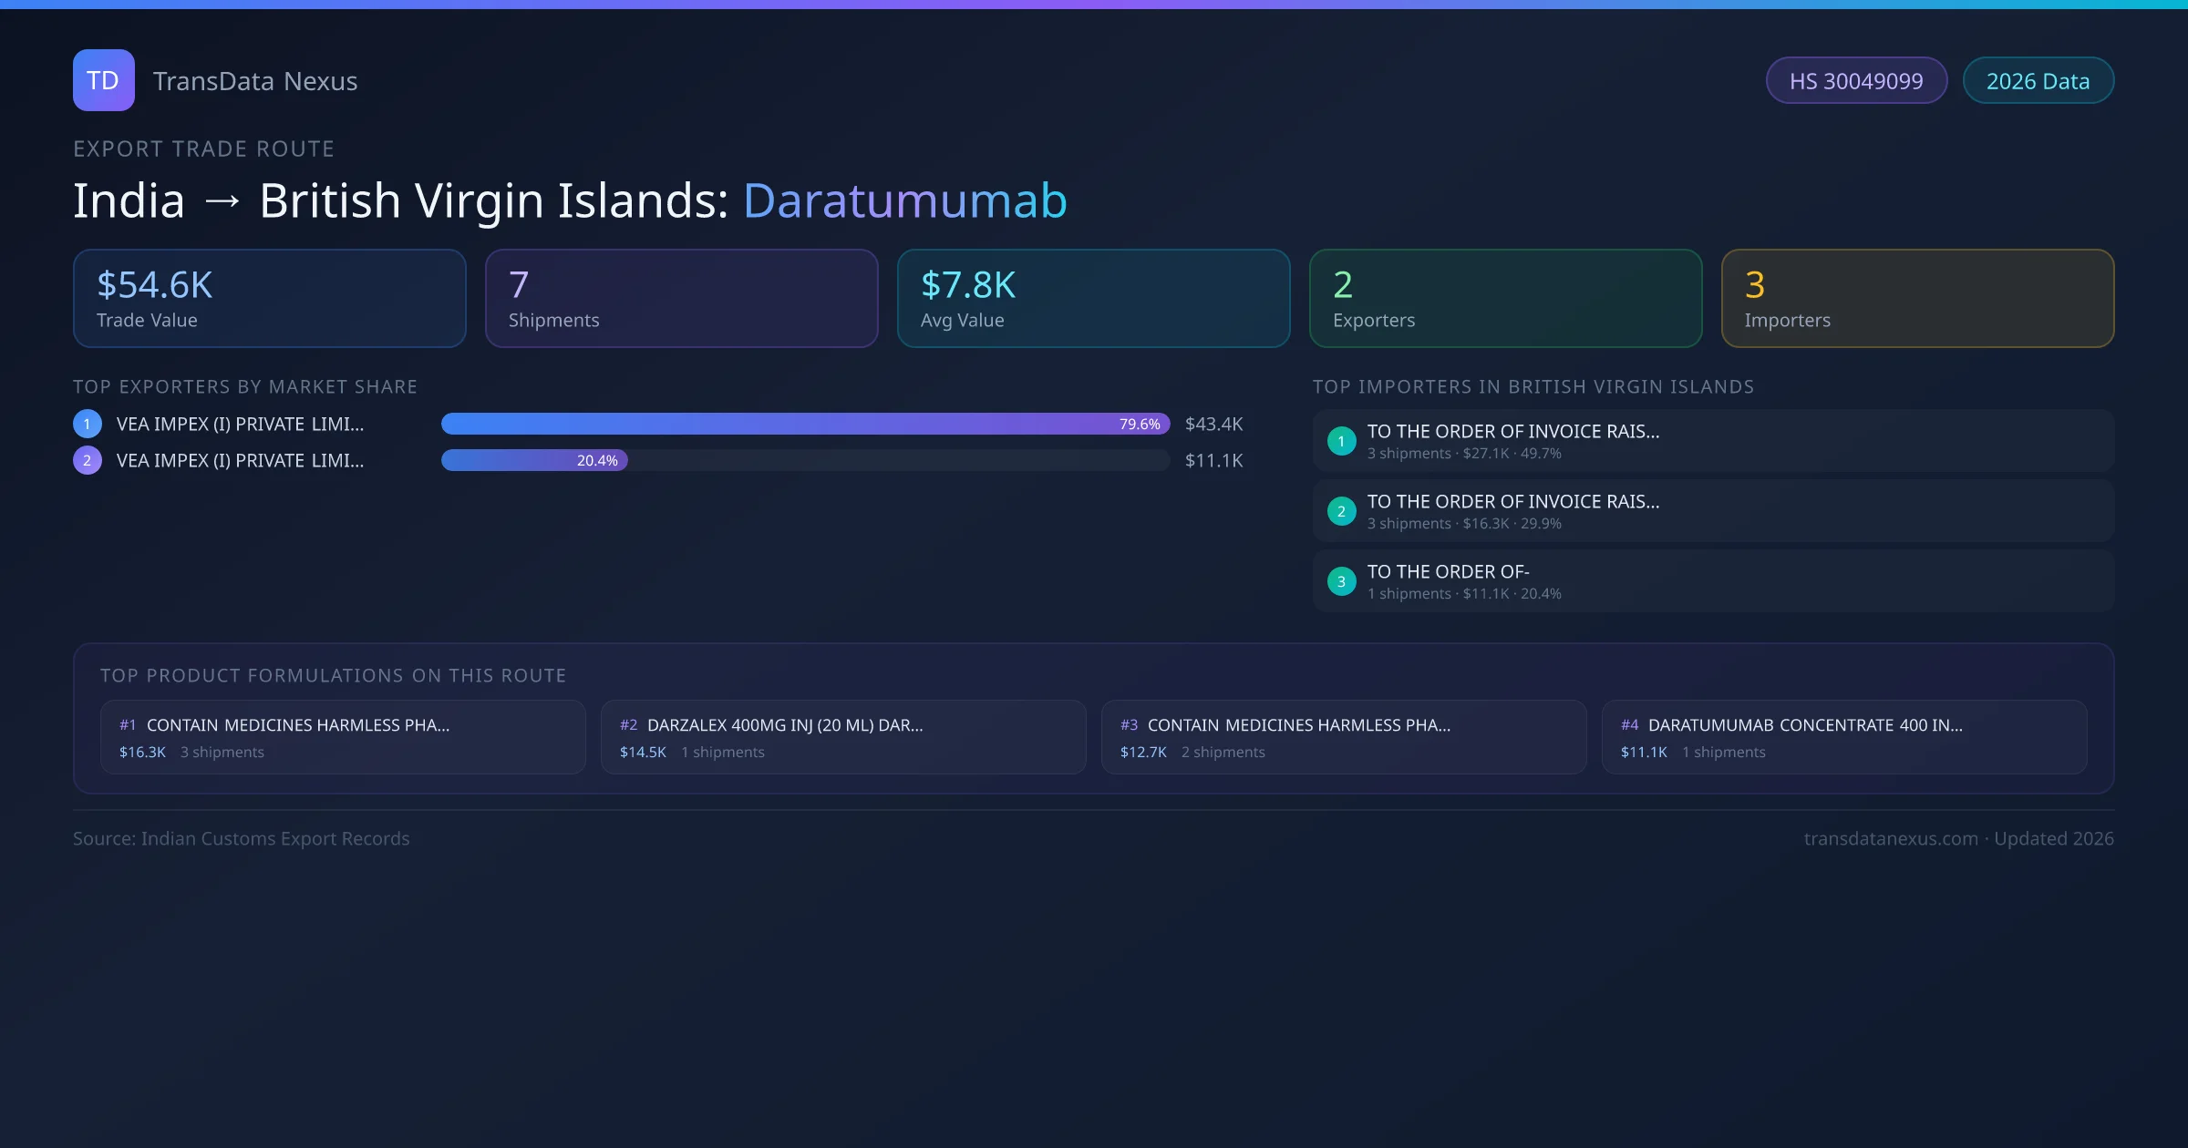Click the TransData Nexus brand name
2188x1148 pixels.
[x=255, y=81]
